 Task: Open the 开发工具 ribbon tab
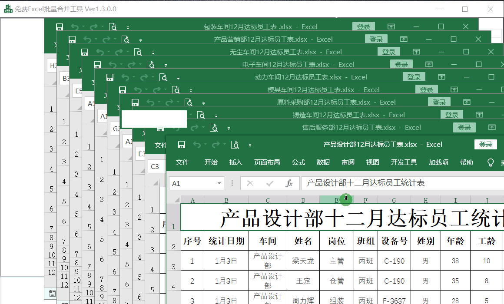404,162
